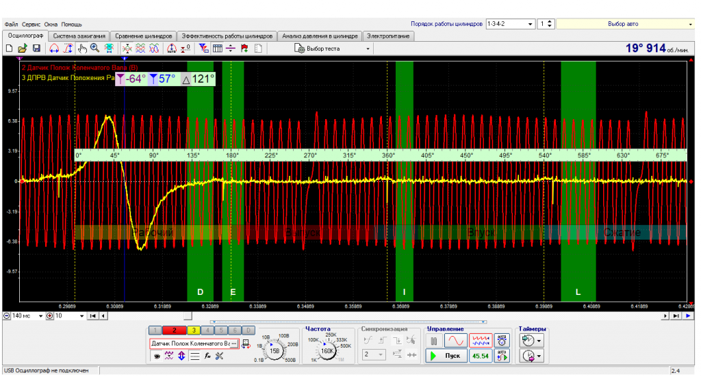
Task: Toggle the red-blue multi-waveform mode button
Action: click(481, 341)
